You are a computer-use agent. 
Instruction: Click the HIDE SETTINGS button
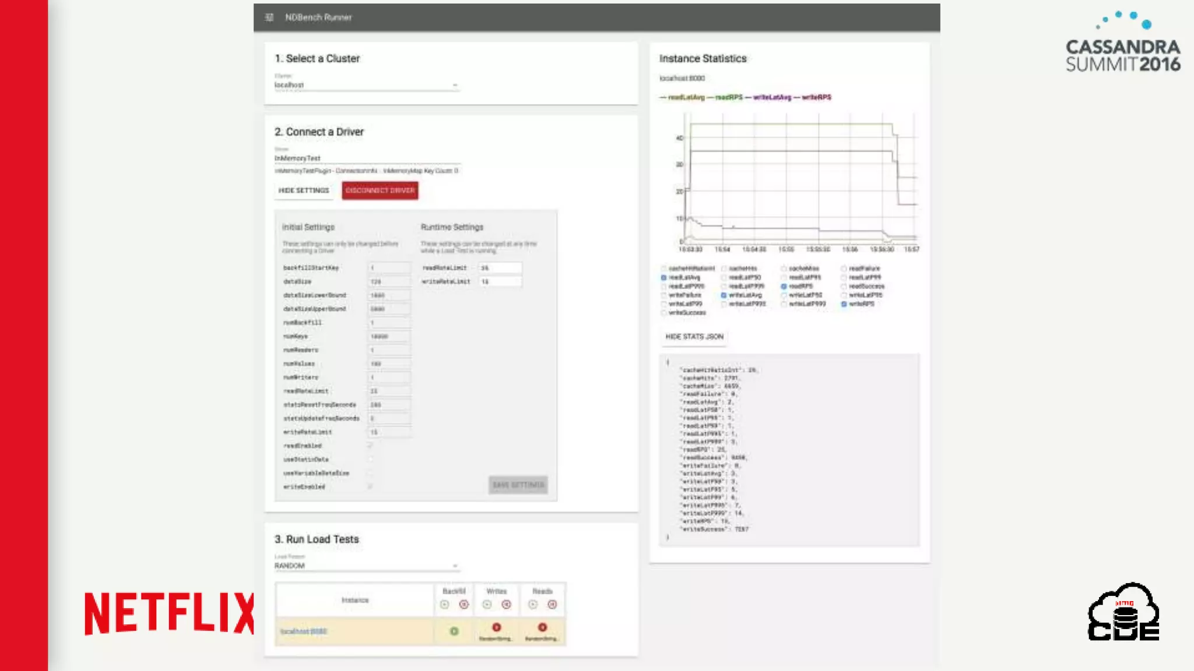point(304,190)
